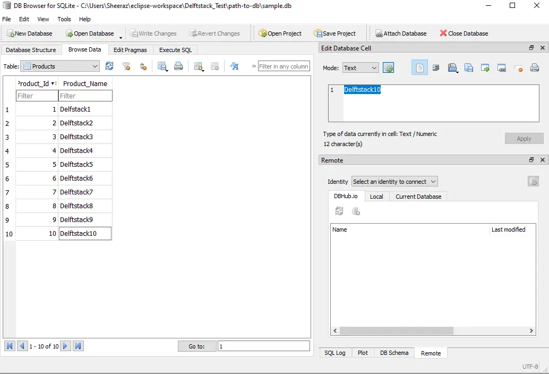Expand the Mode dropdown set to Text
Image resolution: width=549 pixels, height=374 pixels.
pyautogui.click(x=360, y=68)
